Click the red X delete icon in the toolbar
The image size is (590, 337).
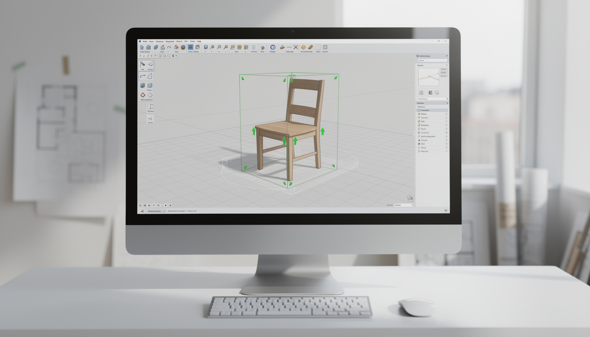pos(295,47)
